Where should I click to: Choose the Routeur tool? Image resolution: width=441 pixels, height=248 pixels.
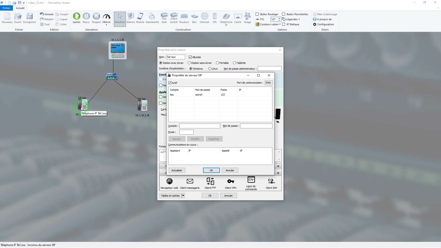point(184,16)
